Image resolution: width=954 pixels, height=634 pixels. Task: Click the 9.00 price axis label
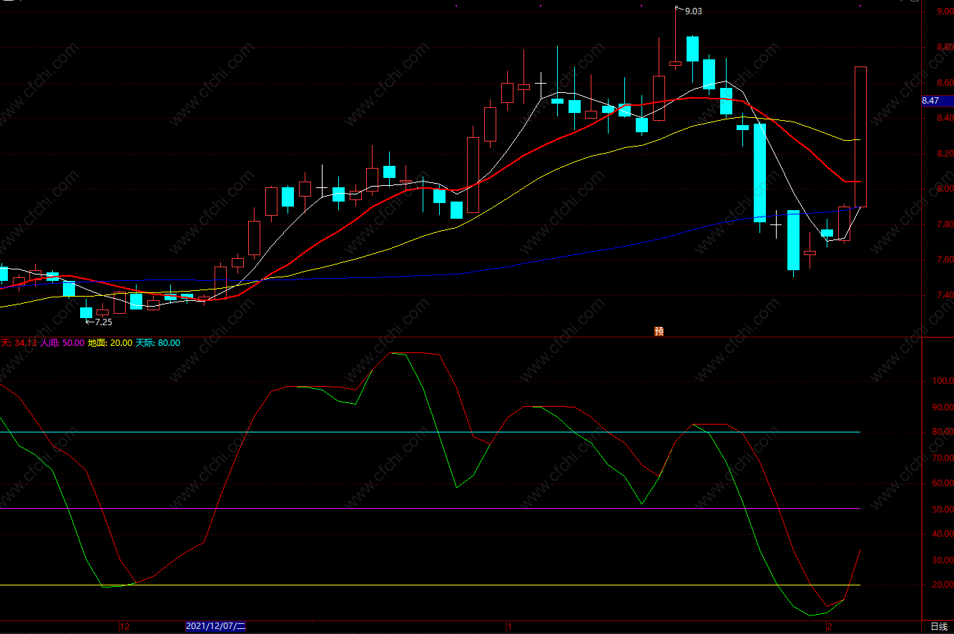[944, 11]
